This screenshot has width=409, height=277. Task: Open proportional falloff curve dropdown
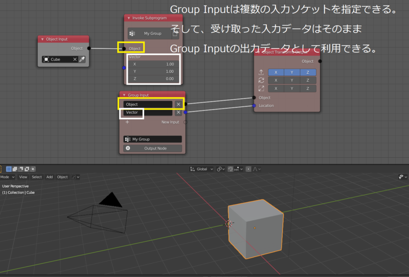click(257, 169)
